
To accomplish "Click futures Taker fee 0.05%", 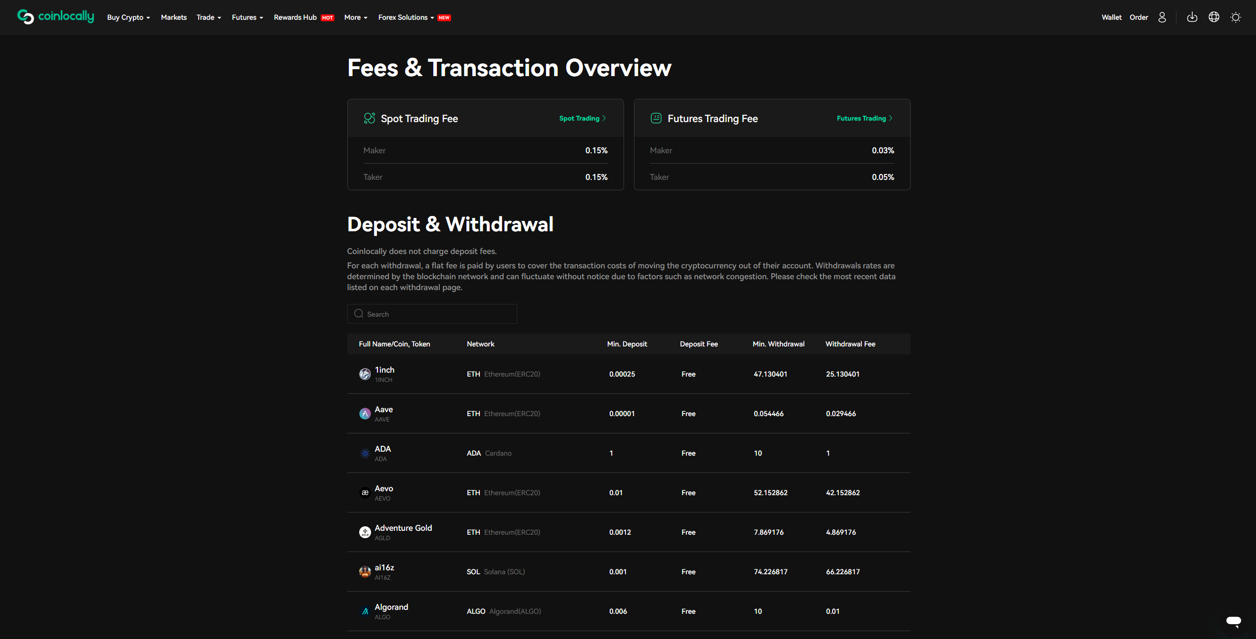I will [883, 177].
